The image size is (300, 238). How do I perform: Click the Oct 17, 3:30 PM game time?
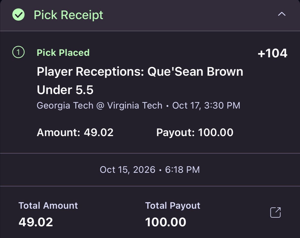point(206,105)
